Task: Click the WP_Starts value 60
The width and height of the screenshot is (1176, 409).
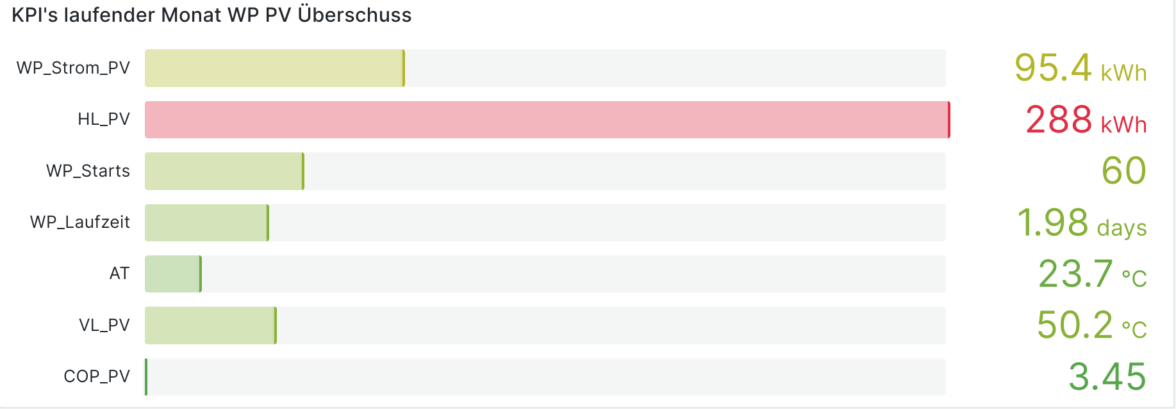Action: click(1123, 171)
